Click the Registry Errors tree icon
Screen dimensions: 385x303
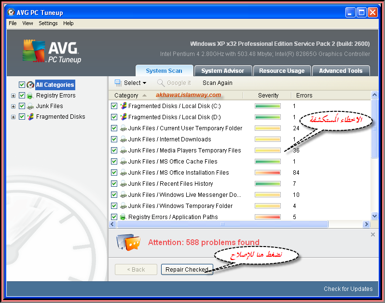click(x=30, y=96)
